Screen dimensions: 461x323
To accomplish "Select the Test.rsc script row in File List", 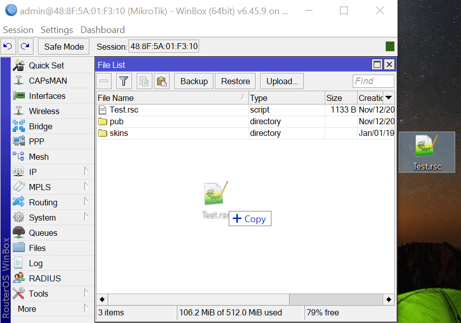I will (245, 110).
